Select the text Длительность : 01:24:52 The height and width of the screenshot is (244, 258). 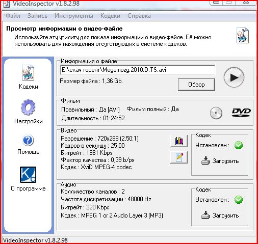click(93, 118)
